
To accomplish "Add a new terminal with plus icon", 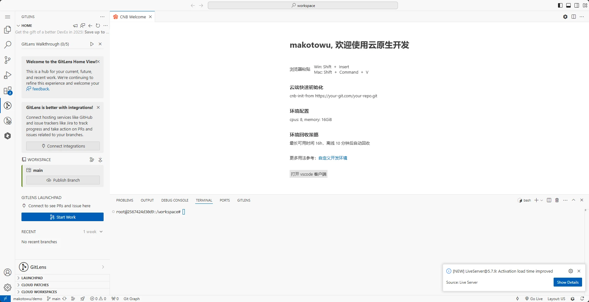I will click(x=536, y=200).
